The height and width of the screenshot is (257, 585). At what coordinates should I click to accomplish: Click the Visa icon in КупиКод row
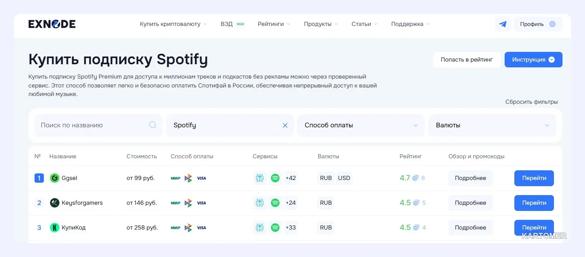click(x=201, y=228)
